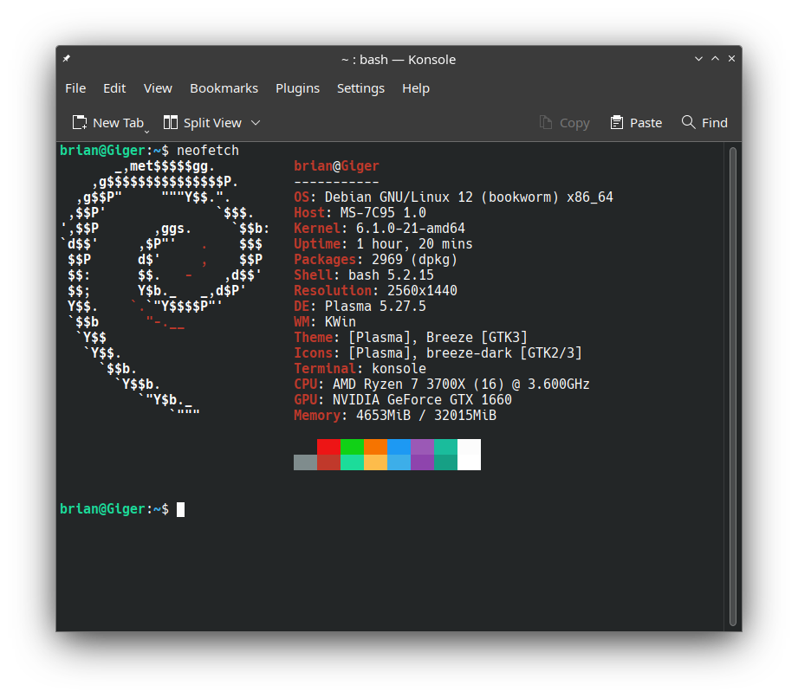The image size is (798, 698).
Task: Maximize the Konsole window
Action: pyautogui.click(x=715, y=59)
